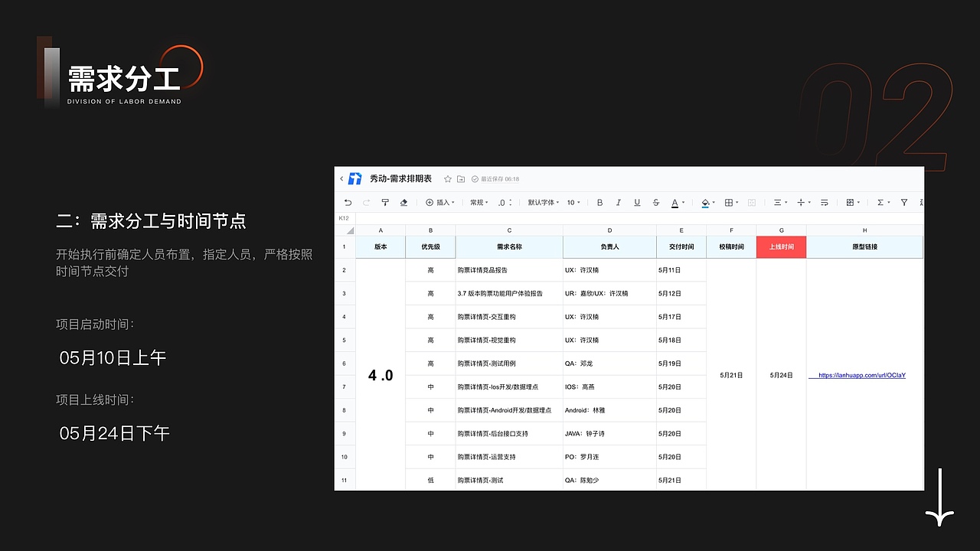Open the font size 10 dropdown
Image resolution: width=980 pixels, height=551 pixels.
click(573, 202)
